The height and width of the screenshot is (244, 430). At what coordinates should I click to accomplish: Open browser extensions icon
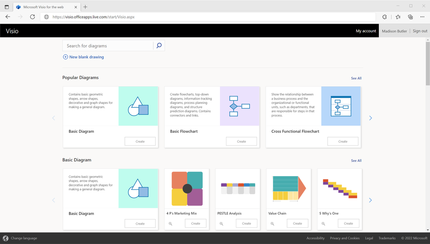(384, 17)
